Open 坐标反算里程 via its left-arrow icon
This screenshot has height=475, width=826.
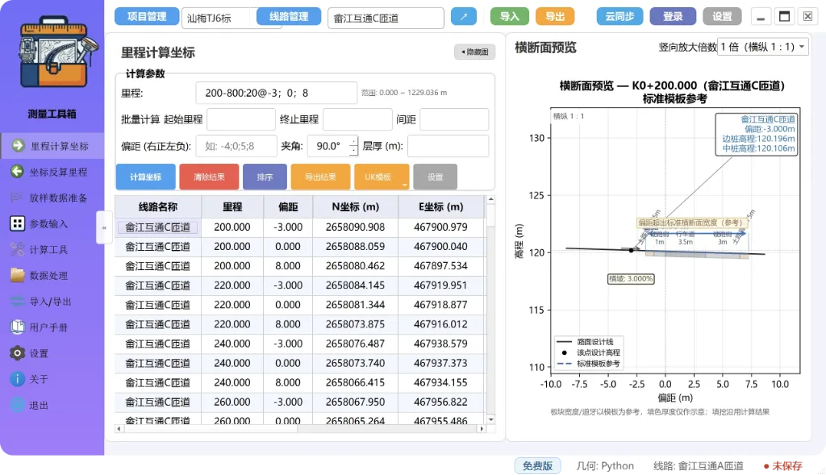coord(18,172)
